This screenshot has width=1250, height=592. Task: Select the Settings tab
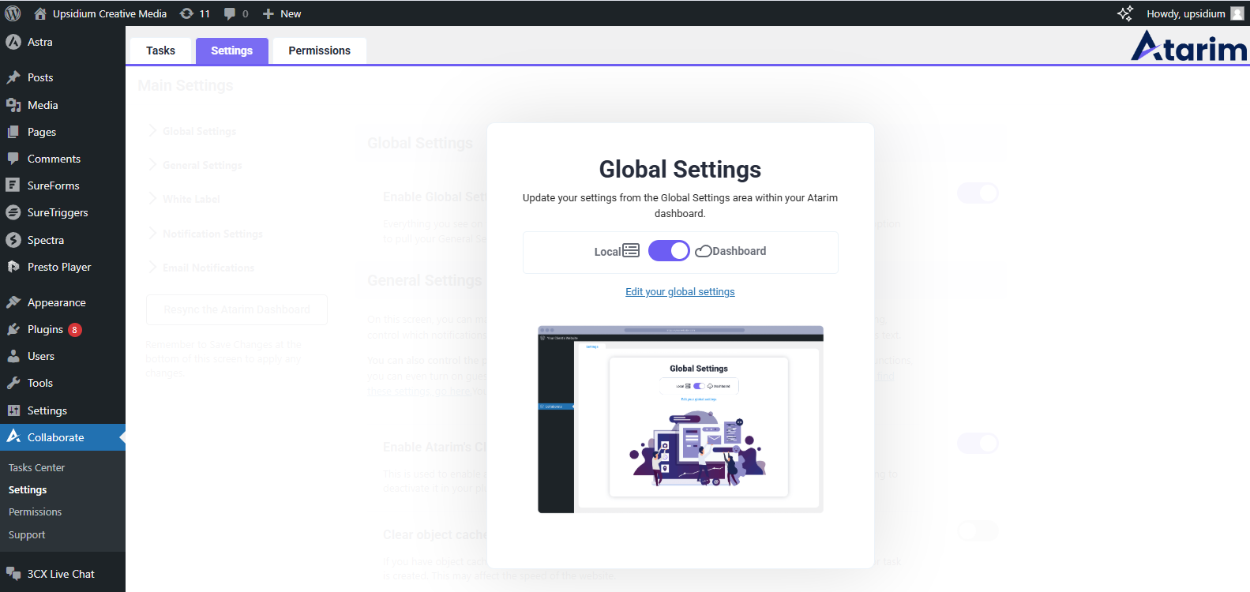[x=232, y=51]
